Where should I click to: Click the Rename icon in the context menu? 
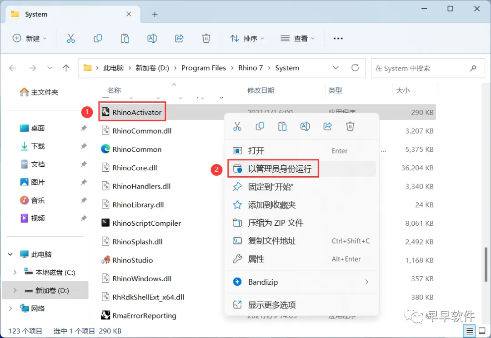point(305,126)
